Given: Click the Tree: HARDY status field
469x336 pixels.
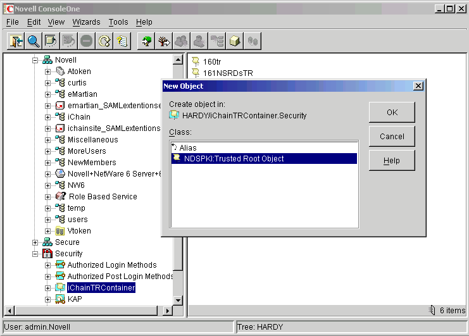Looking at the screenshot, I should pos(351,327).
